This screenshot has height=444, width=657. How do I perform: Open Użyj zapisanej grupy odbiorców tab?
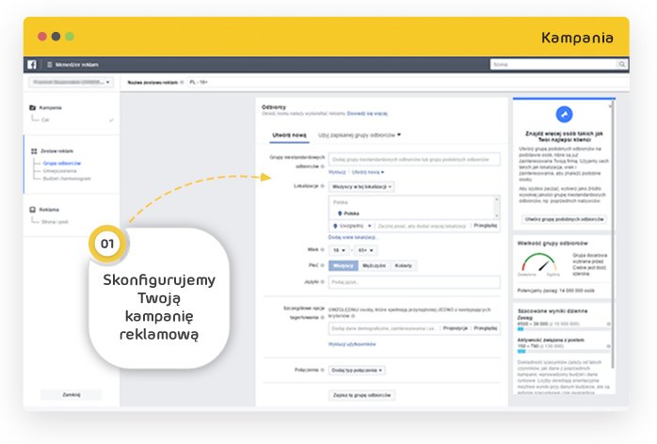tap(359, 135)
